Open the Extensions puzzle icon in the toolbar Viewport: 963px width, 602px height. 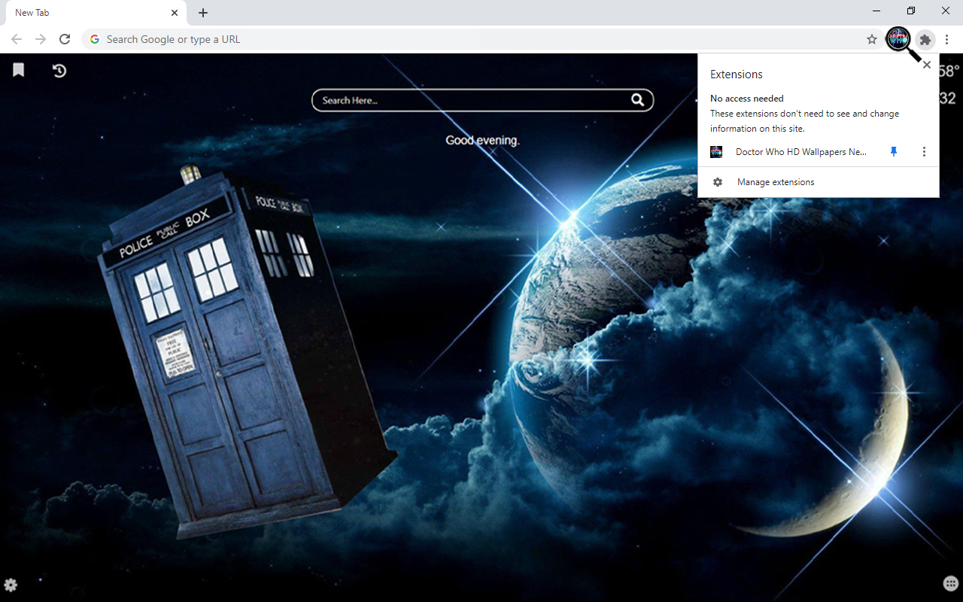point(925,39)
